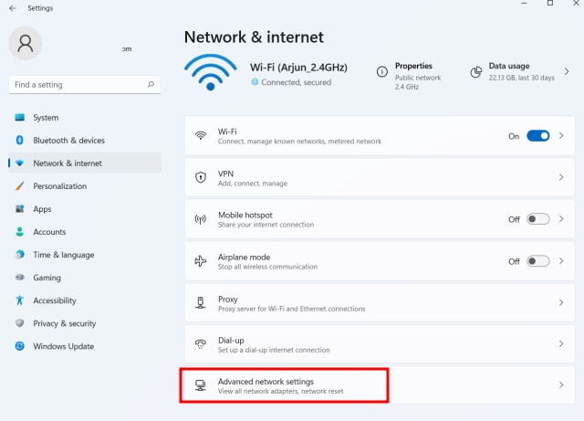Open the Dial-up settings row
This screenshot has height=421, width=584.
(x=380, y=343)
